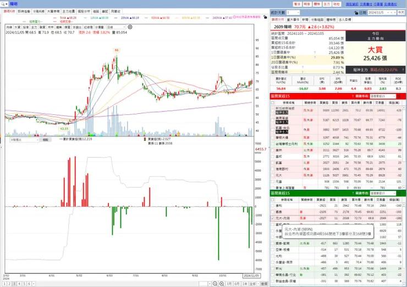
Task: Open help icon beside 佔股本比重
Action: (x=302, y=67)
